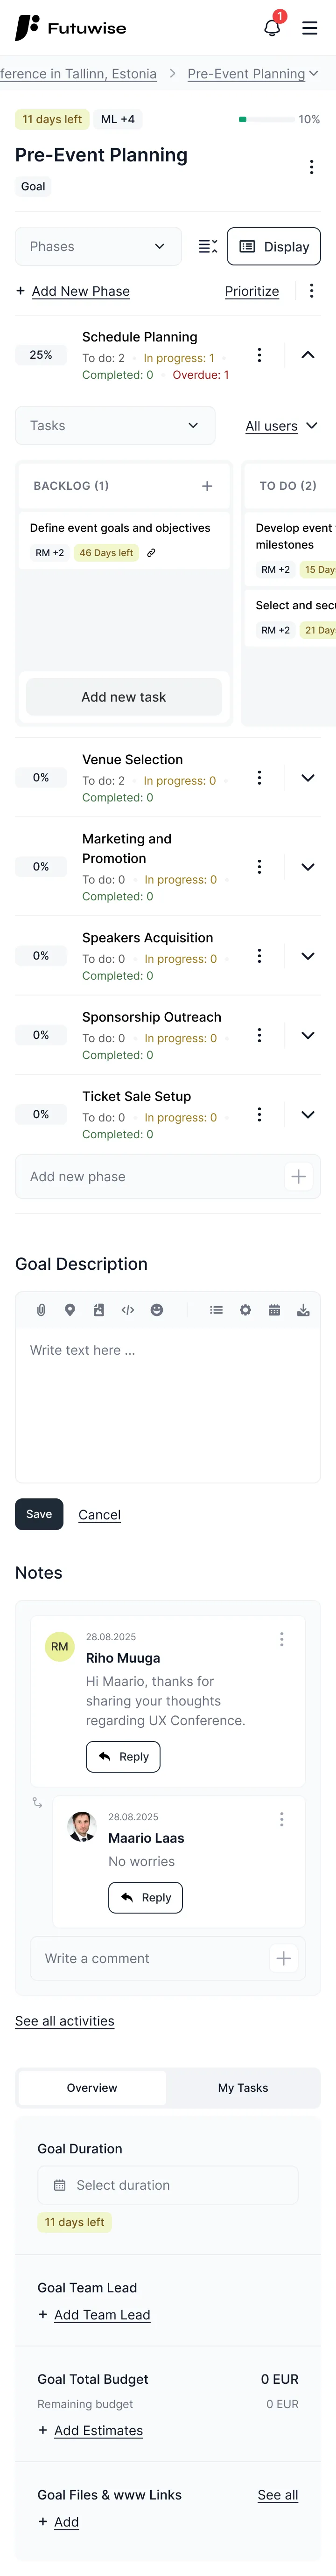Collapse the Schedule Planning phase

[x=308, y=355]
